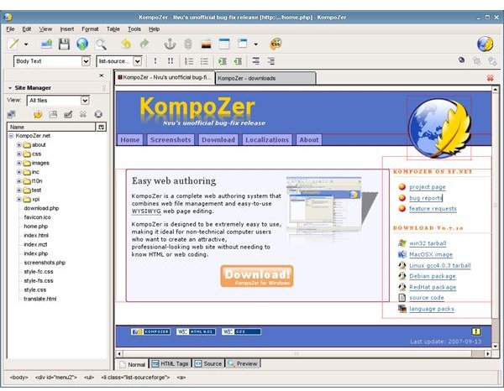Close the Site Manager sidebar
This screenshot has width=504, height=391.
[x=102, y=76]
